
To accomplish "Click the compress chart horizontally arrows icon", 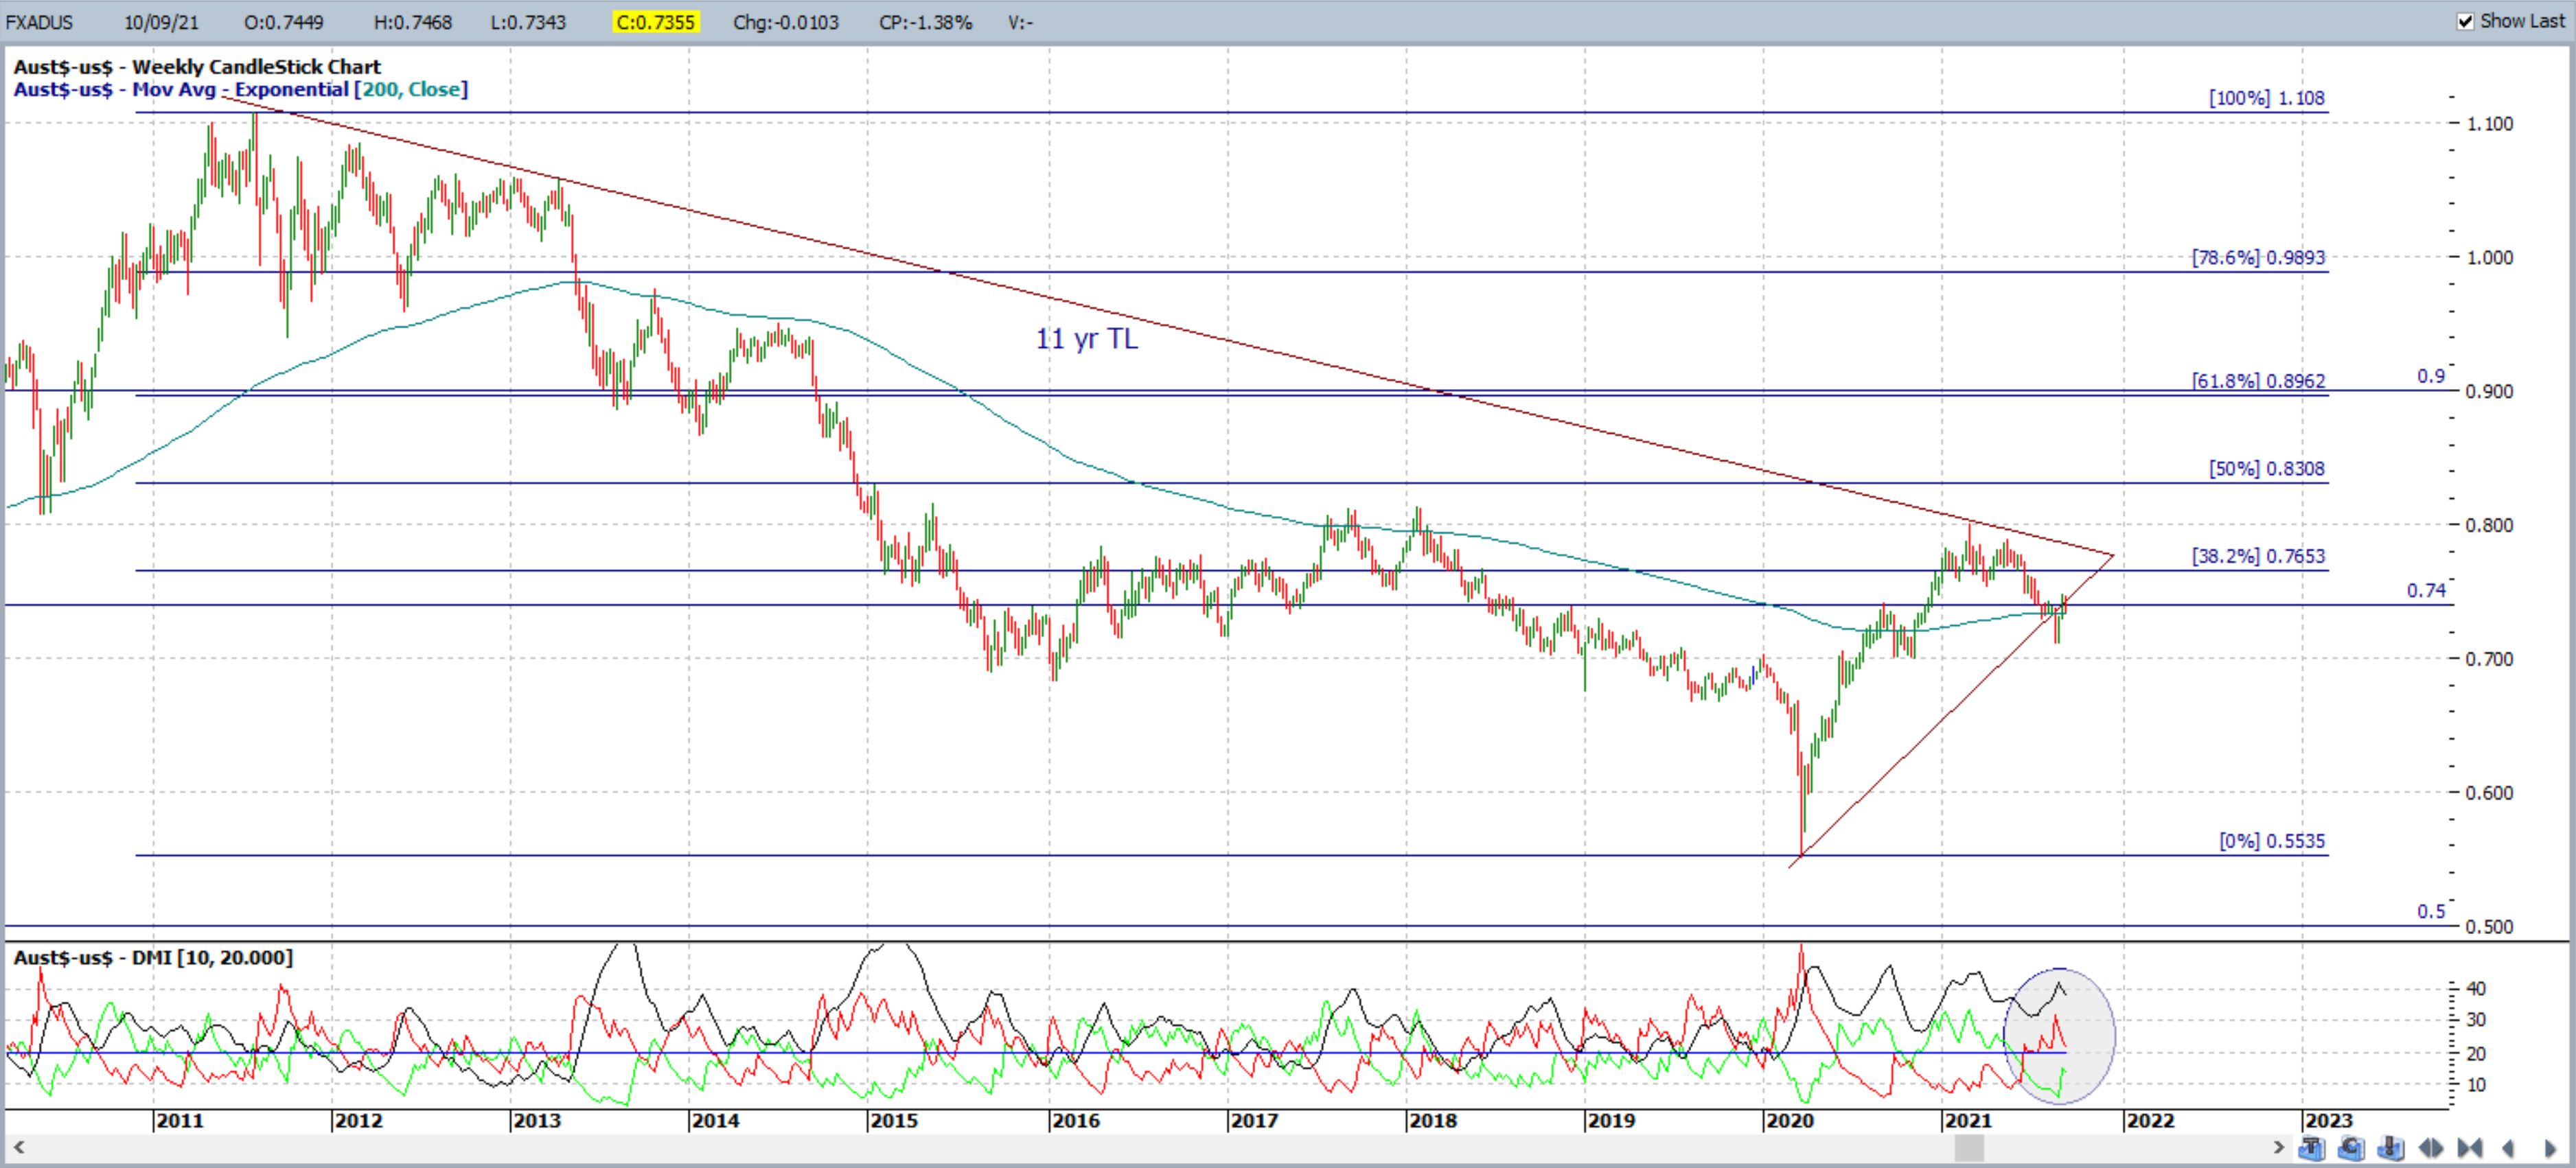I will [2470, 1148].
